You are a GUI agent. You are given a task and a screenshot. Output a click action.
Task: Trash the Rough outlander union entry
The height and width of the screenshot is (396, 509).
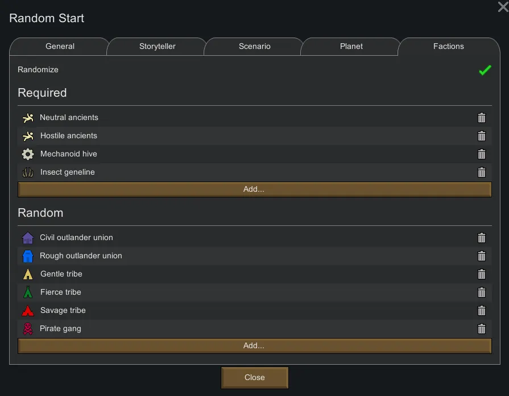pyautogui.click(x=482, y=256)
